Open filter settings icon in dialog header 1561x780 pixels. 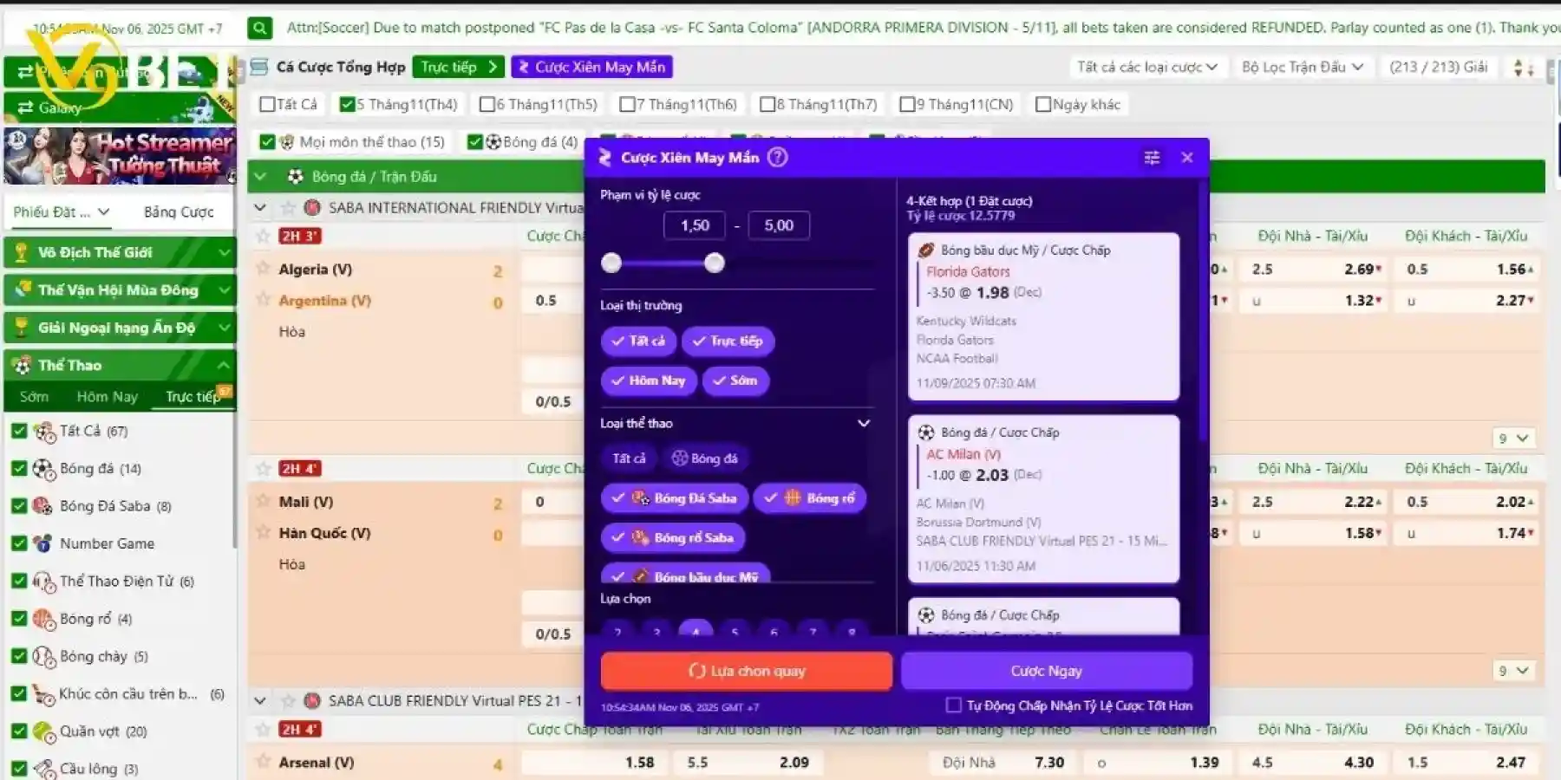[1152, 157]
